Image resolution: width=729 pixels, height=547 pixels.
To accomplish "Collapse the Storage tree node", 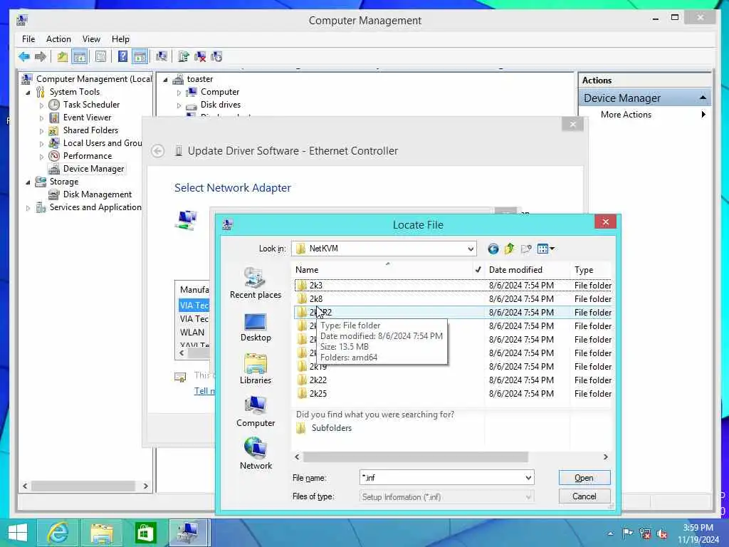I will [28, 182].
